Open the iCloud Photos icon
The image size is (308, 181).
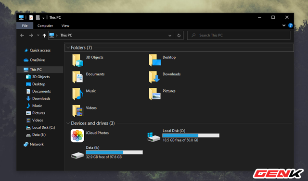(77, 135)
